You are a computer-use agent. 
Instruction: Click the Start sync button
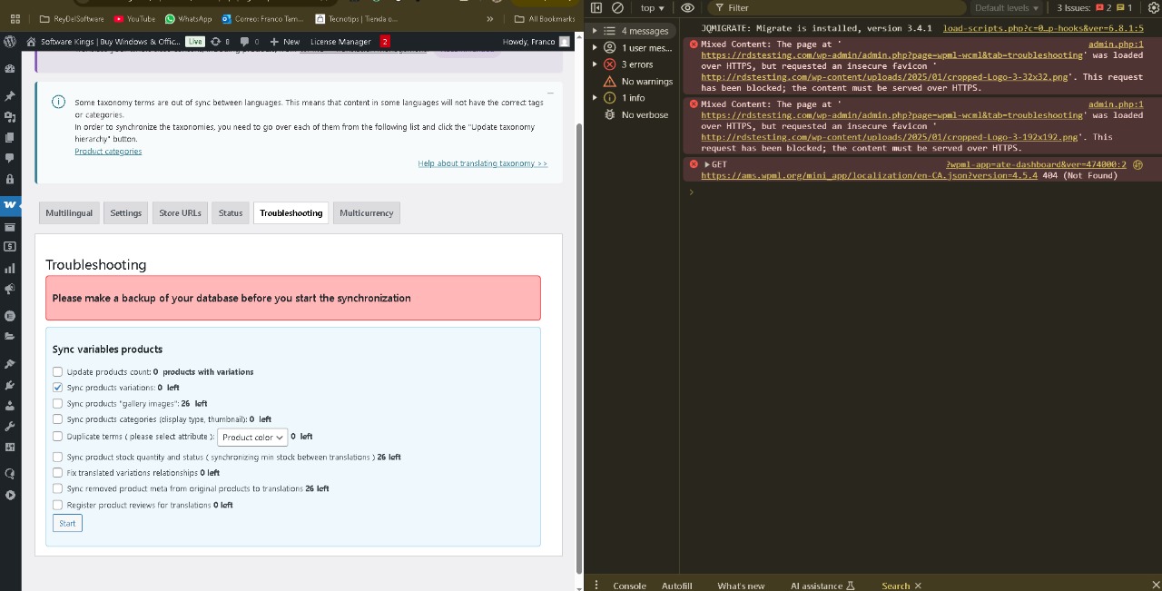(x=67, y=523)
